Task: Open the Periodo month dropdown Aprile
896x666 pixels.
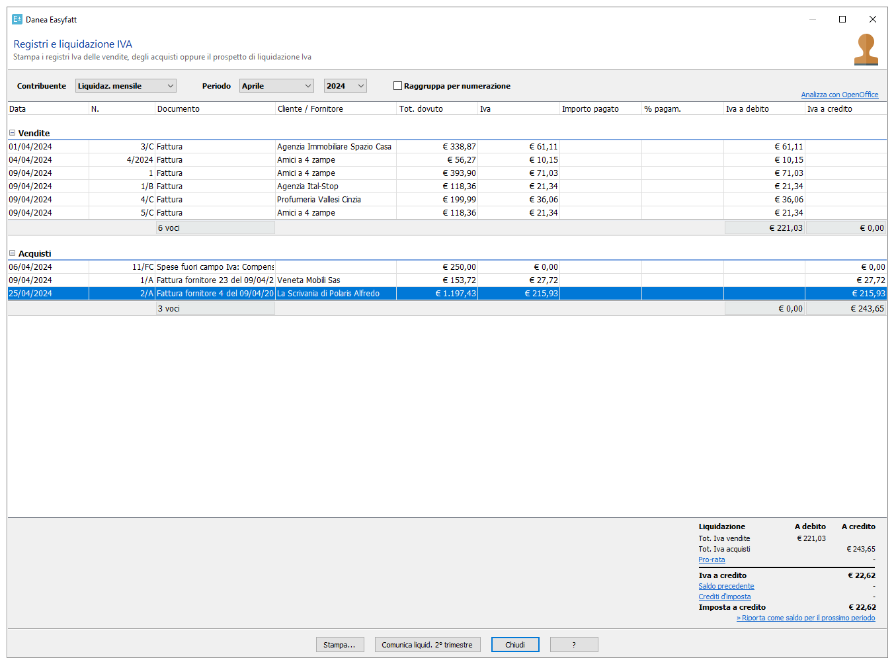Action: [x=276, y=86]
